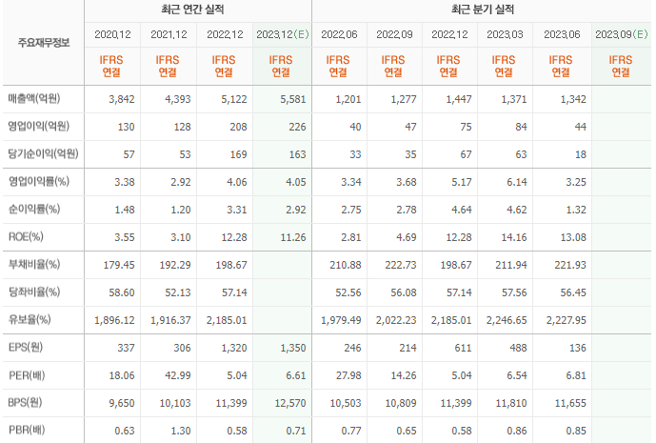Click the 1,447 quarterly sales value
The width and height of the screenshot is (656, 443).
click(459, 99)
